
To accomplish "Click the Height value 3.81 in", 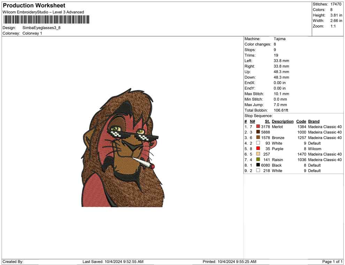I will pyautogui.click(x=336, y=15).
